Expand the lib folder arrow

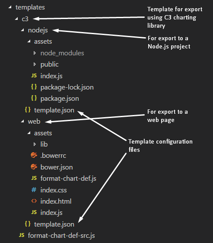(35, 144)
